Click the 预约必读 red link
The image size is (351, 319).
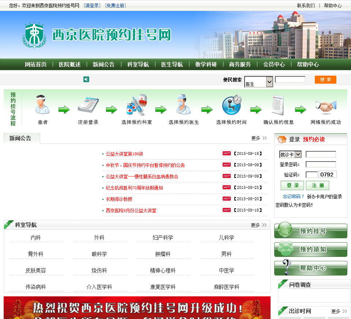(x=314, y=139)
